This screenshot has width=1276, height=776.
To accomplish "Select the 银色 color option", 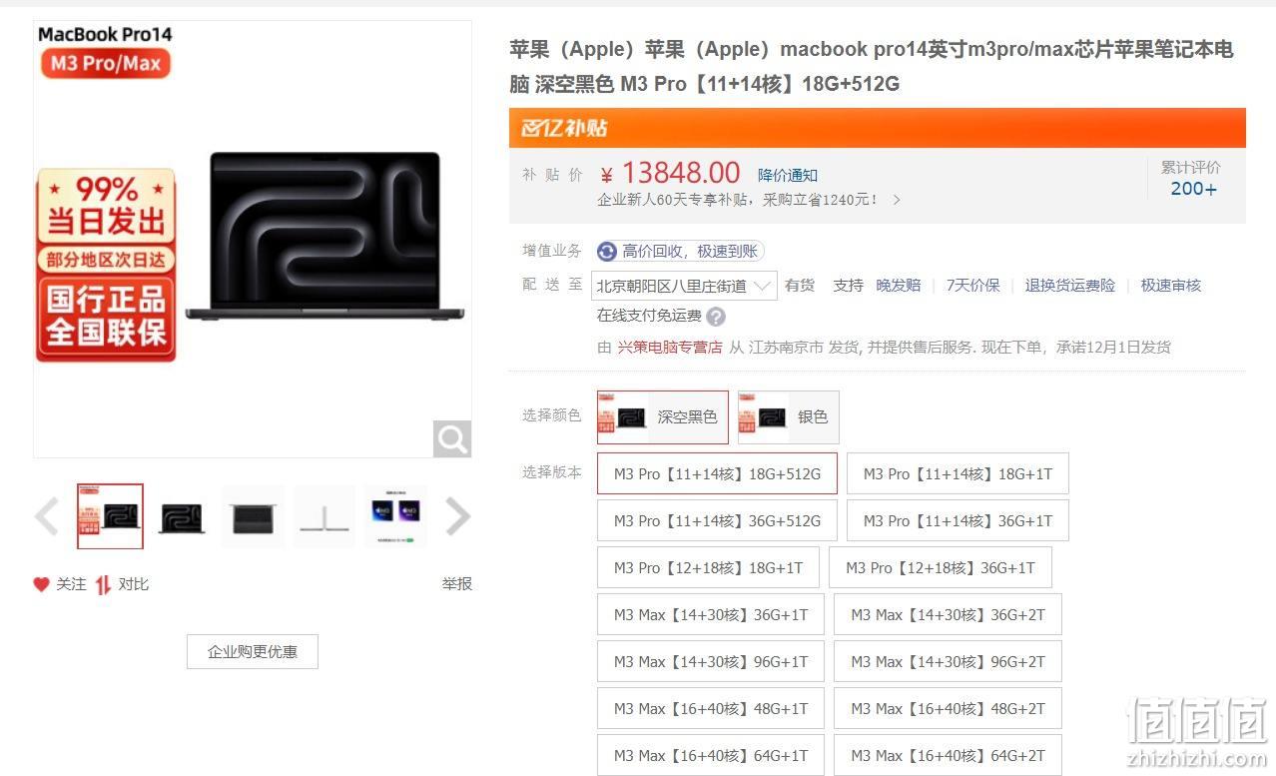I will tap(789, 416).
